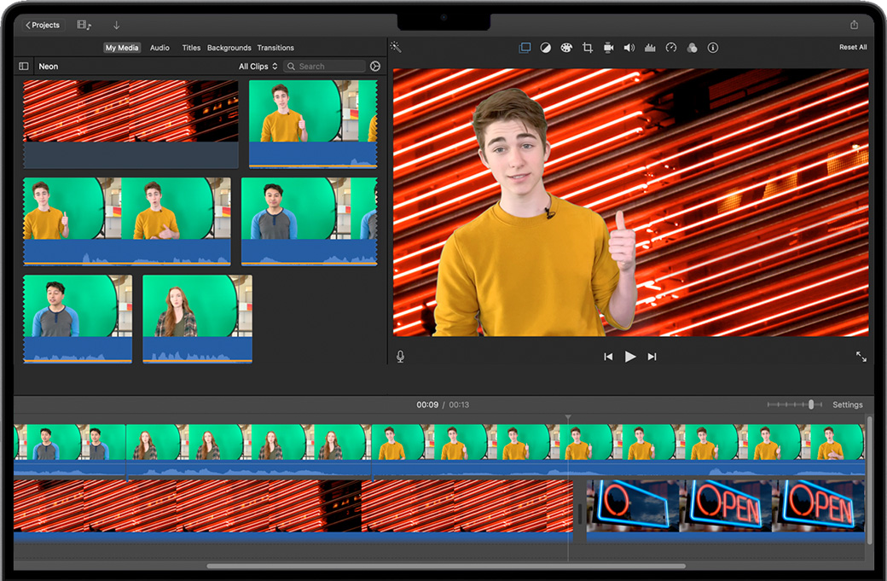This screenshot has height=581, width=887.
Task: Toggle voiceover recording microphone
Action: (400, 357)
